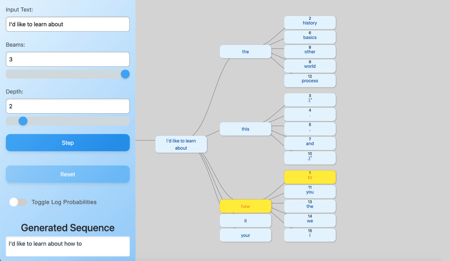The width and height of the screenshot is (450, 261).
Task: Select the 'it' candidate node
Action: click(245, 220)
